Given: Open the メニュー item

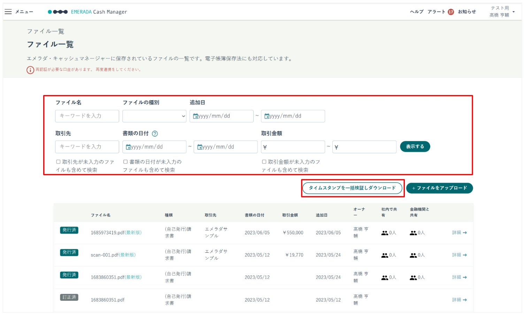Looking at the screenshot, I should tap(24, 12).
